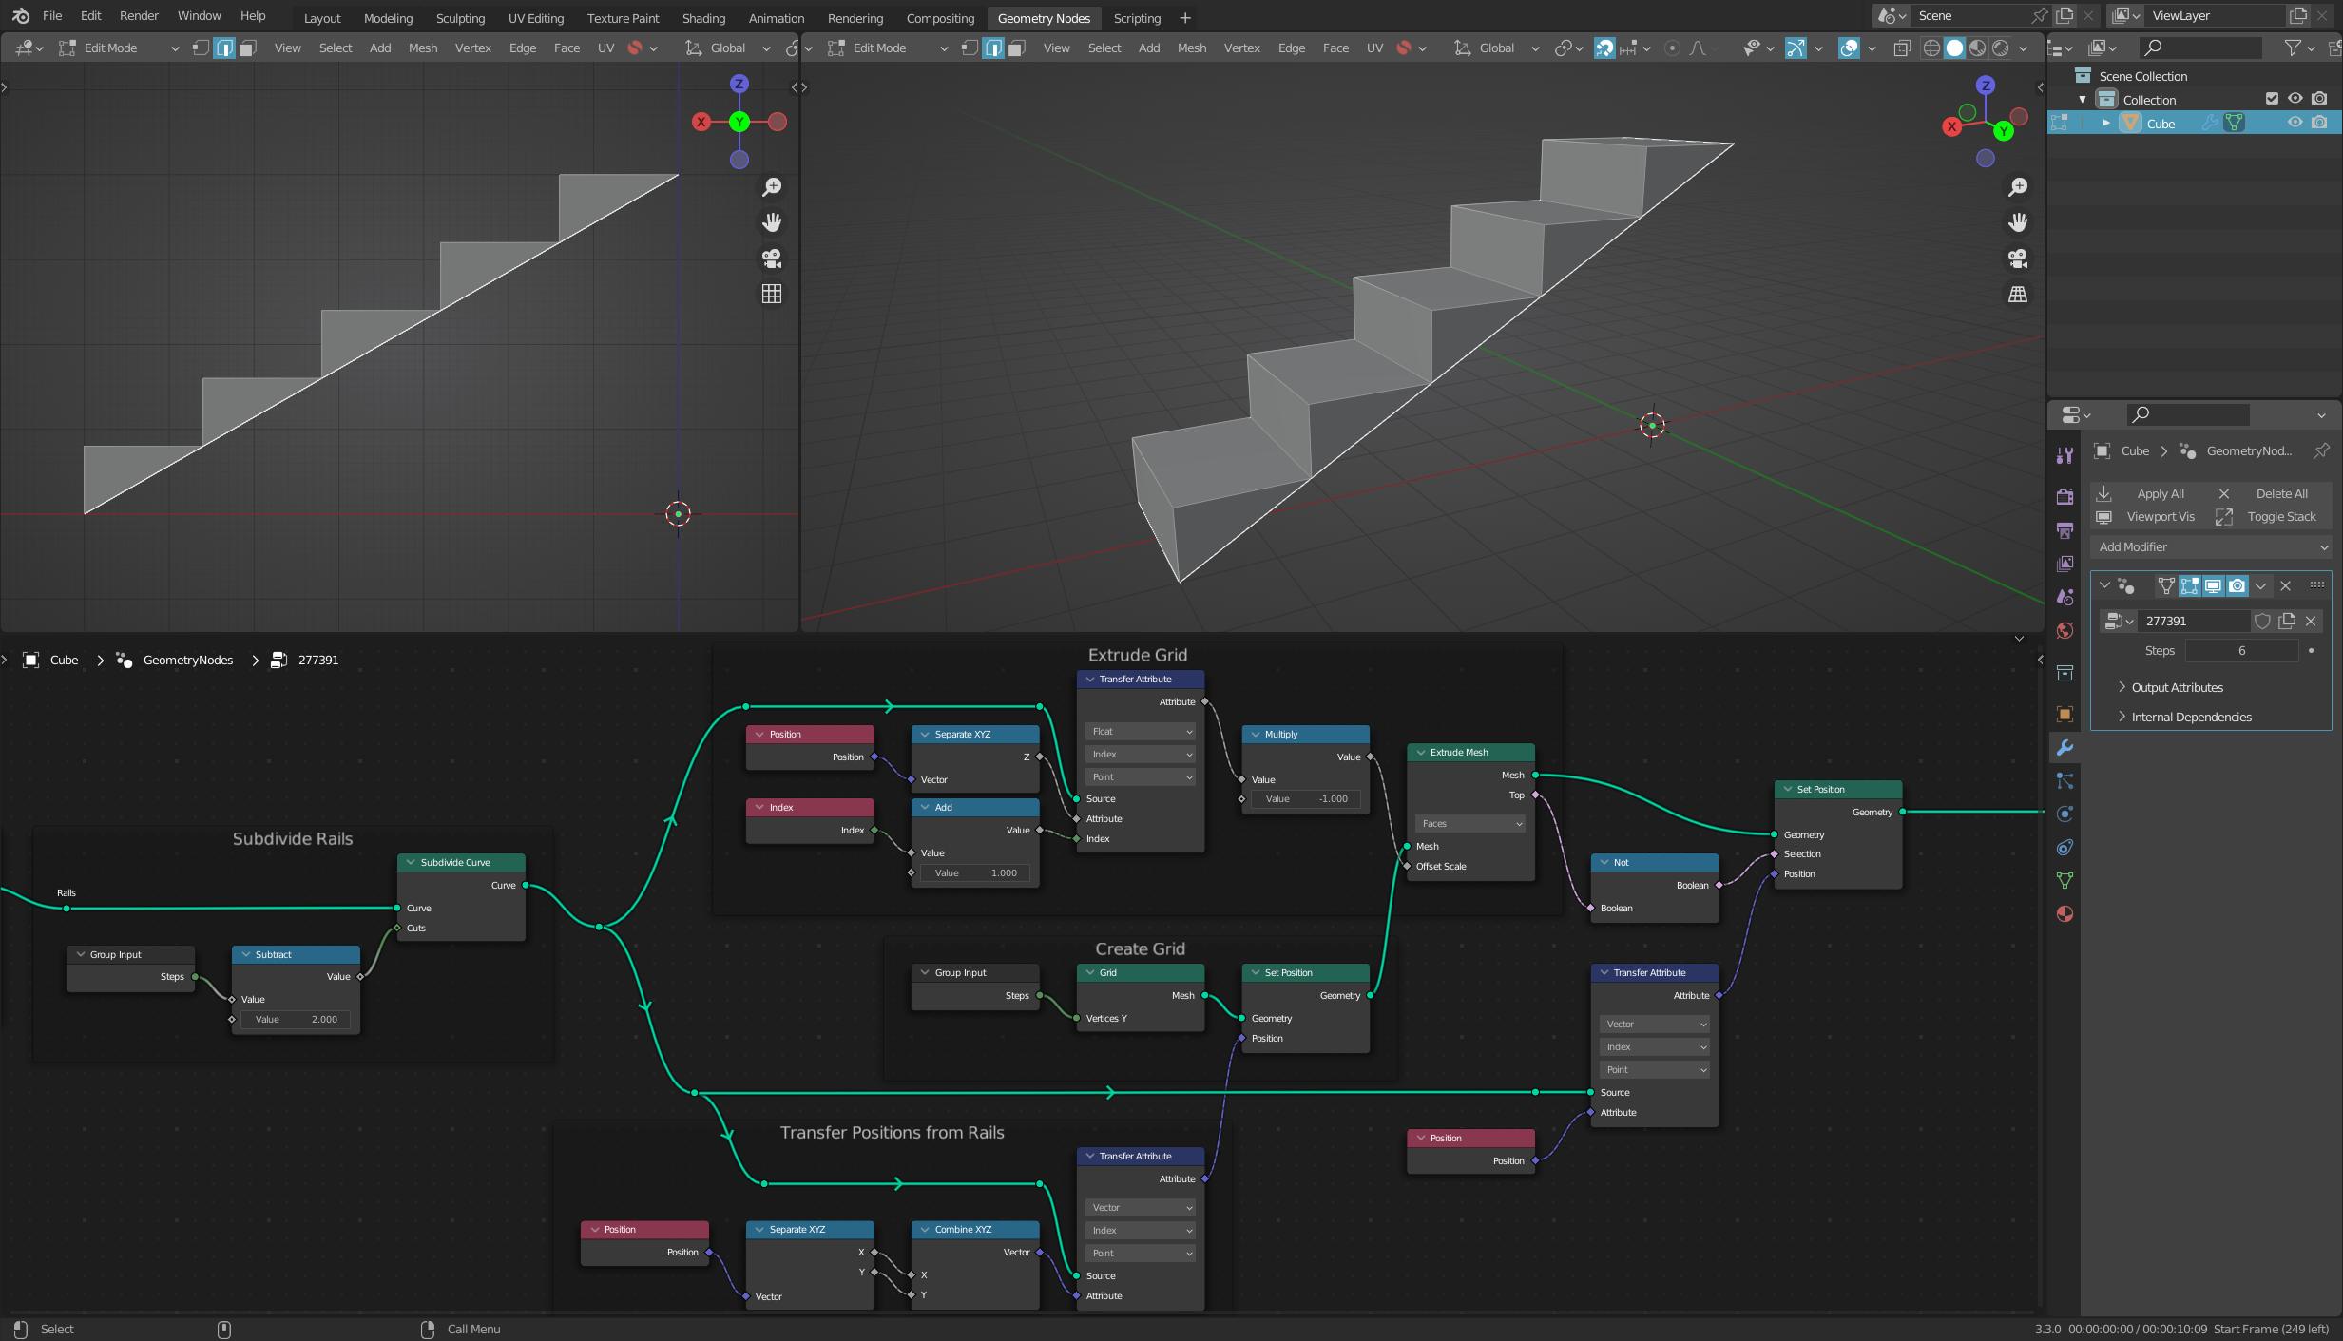
Task: Open the Modifier properties wrench tab
Action: pos(2065,748)
